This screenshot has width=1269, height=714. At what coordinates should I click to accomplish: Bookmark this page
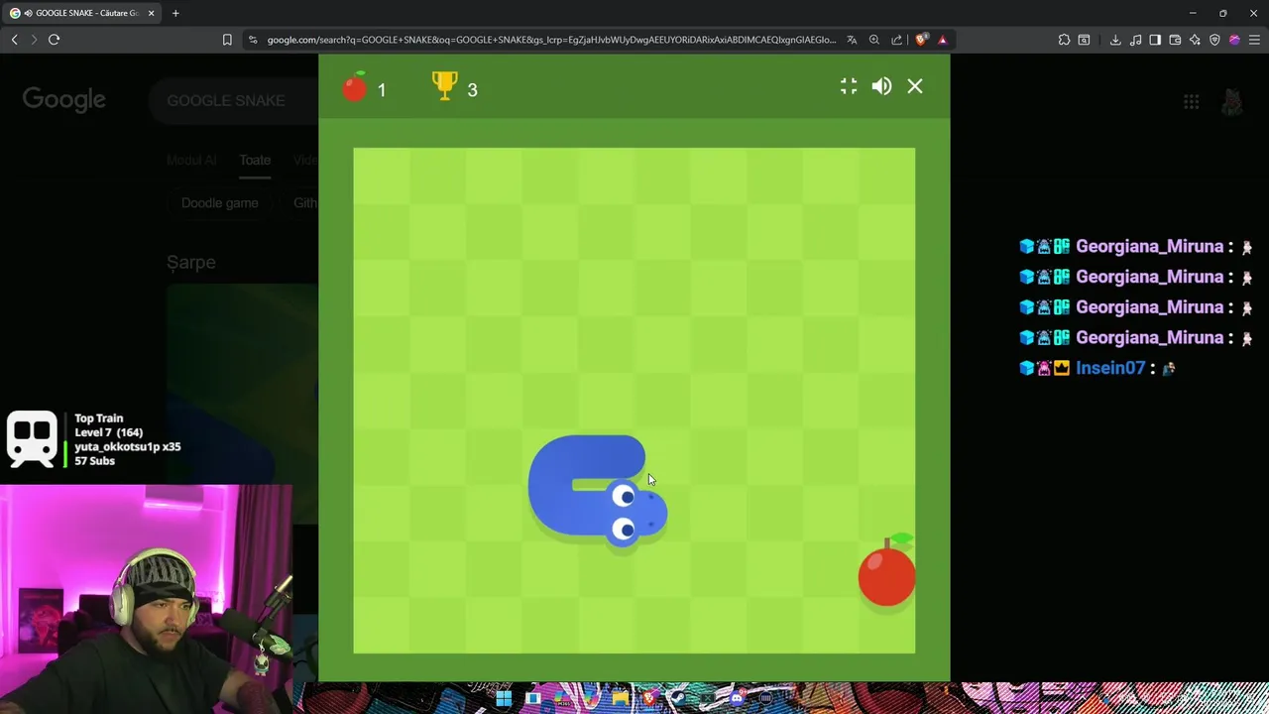tap(227, 40)
